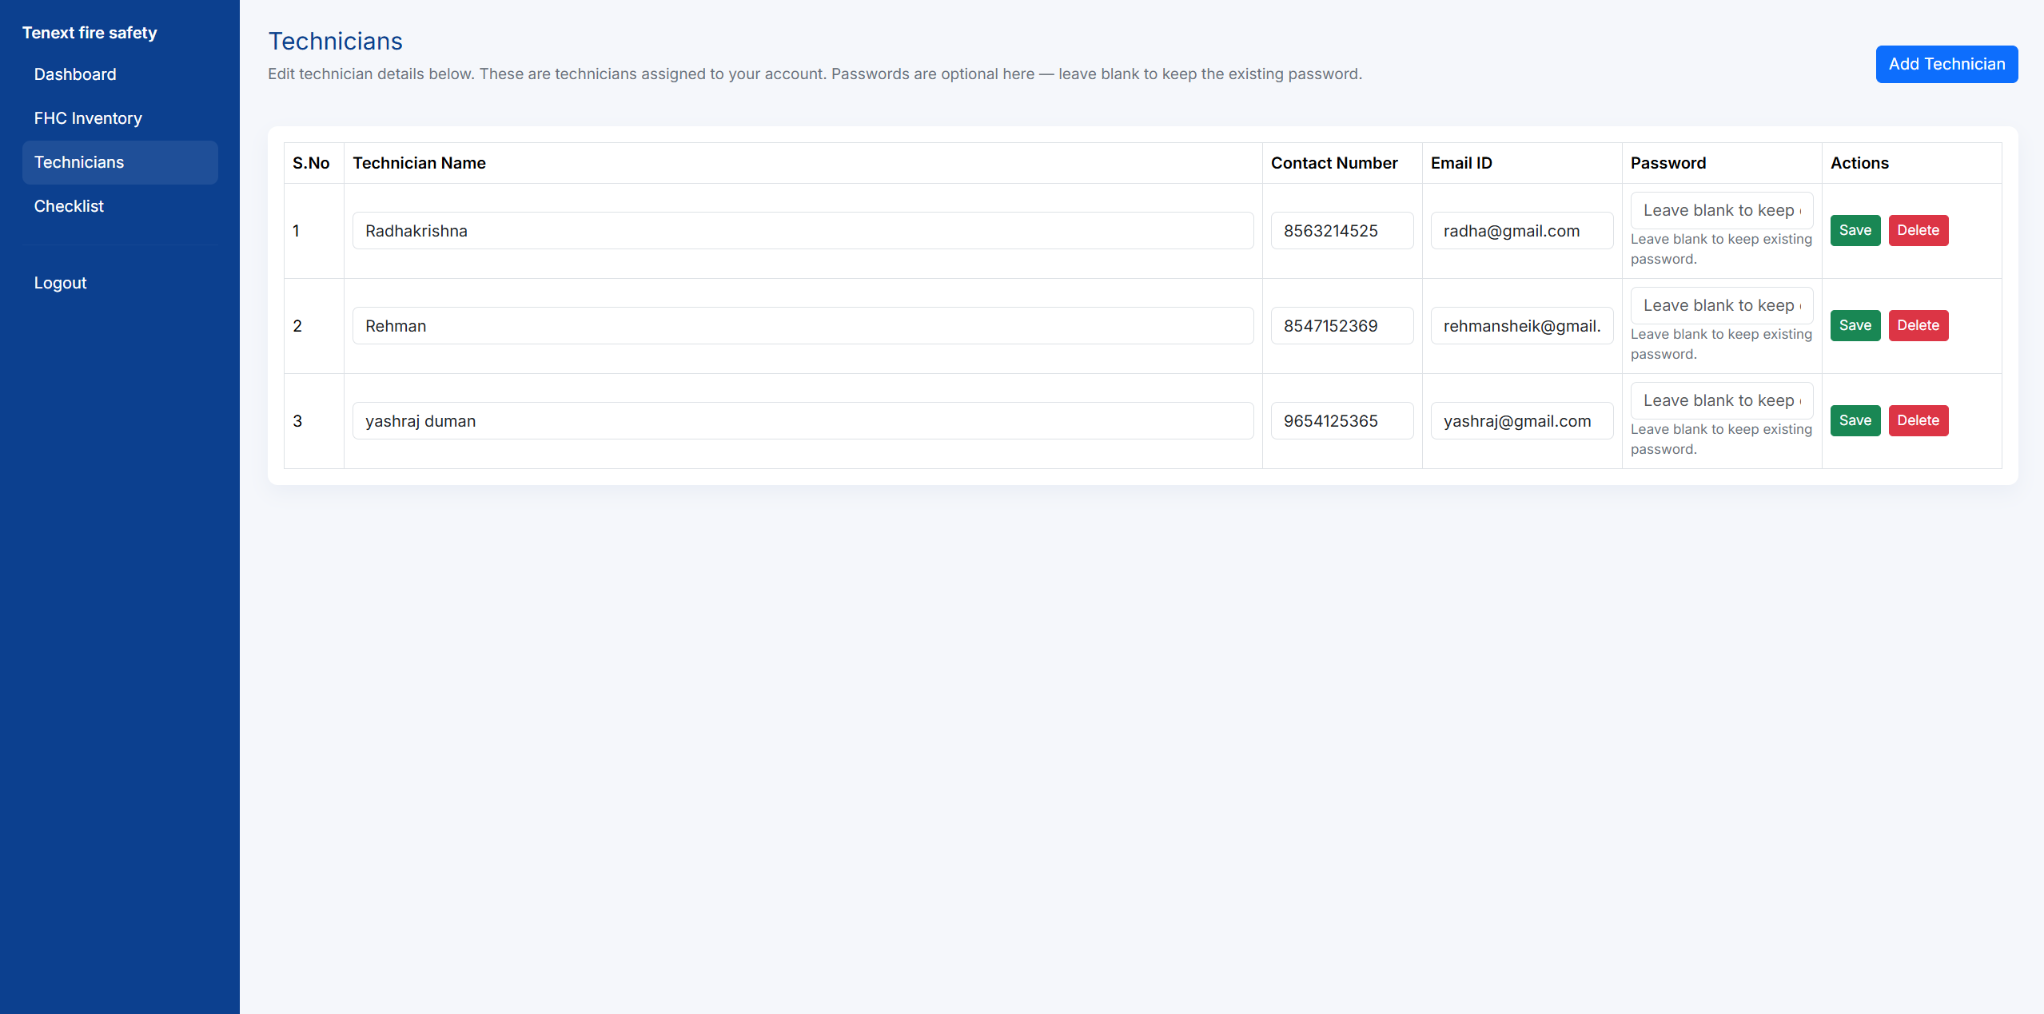Edit Radhakrishna's name field
2044x1014 pixels.
(x=803, y=230)
